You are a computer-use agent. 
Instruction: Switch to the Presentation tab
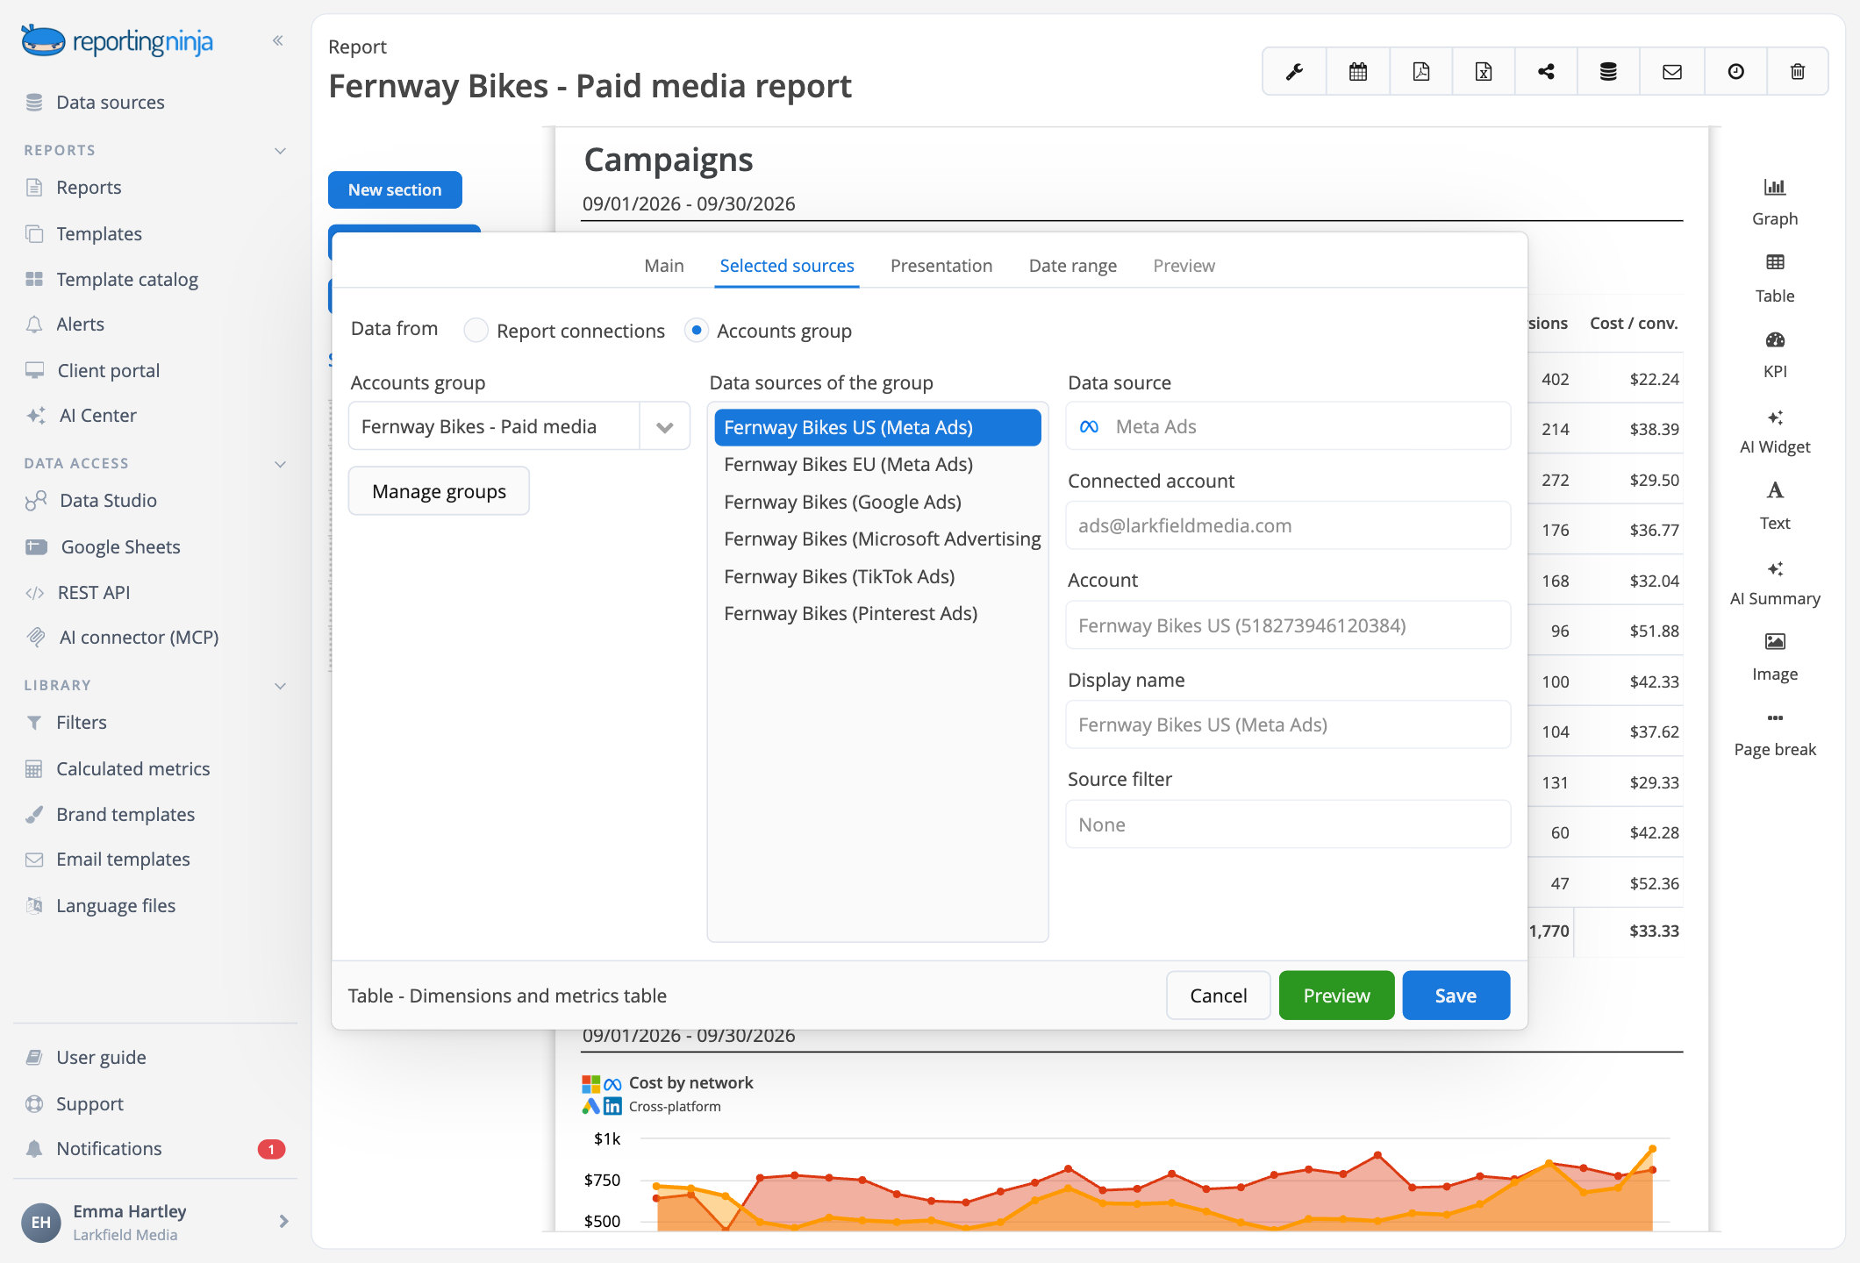pos(941,266)
